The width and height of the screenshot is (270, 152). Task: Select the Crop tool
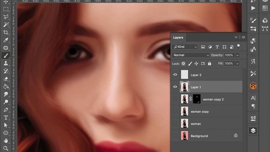(6, 32)
